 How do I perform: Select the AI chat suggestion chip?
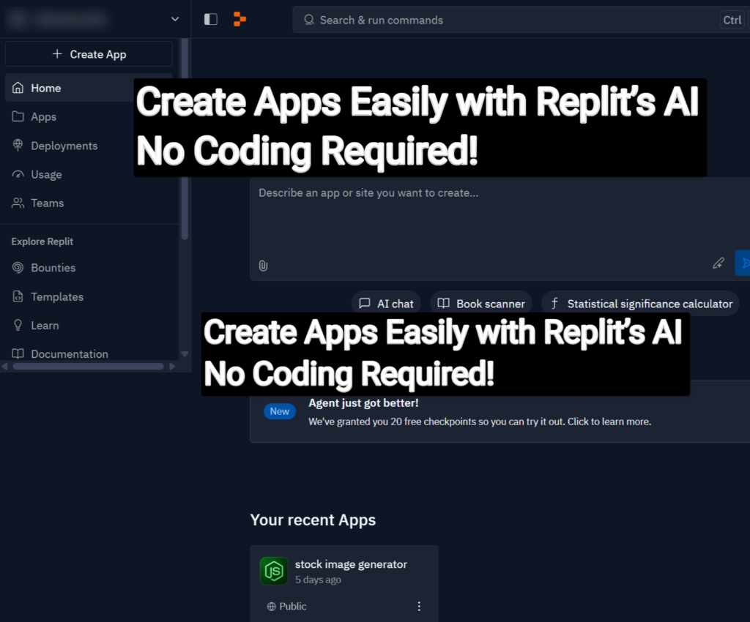point(387,304)
